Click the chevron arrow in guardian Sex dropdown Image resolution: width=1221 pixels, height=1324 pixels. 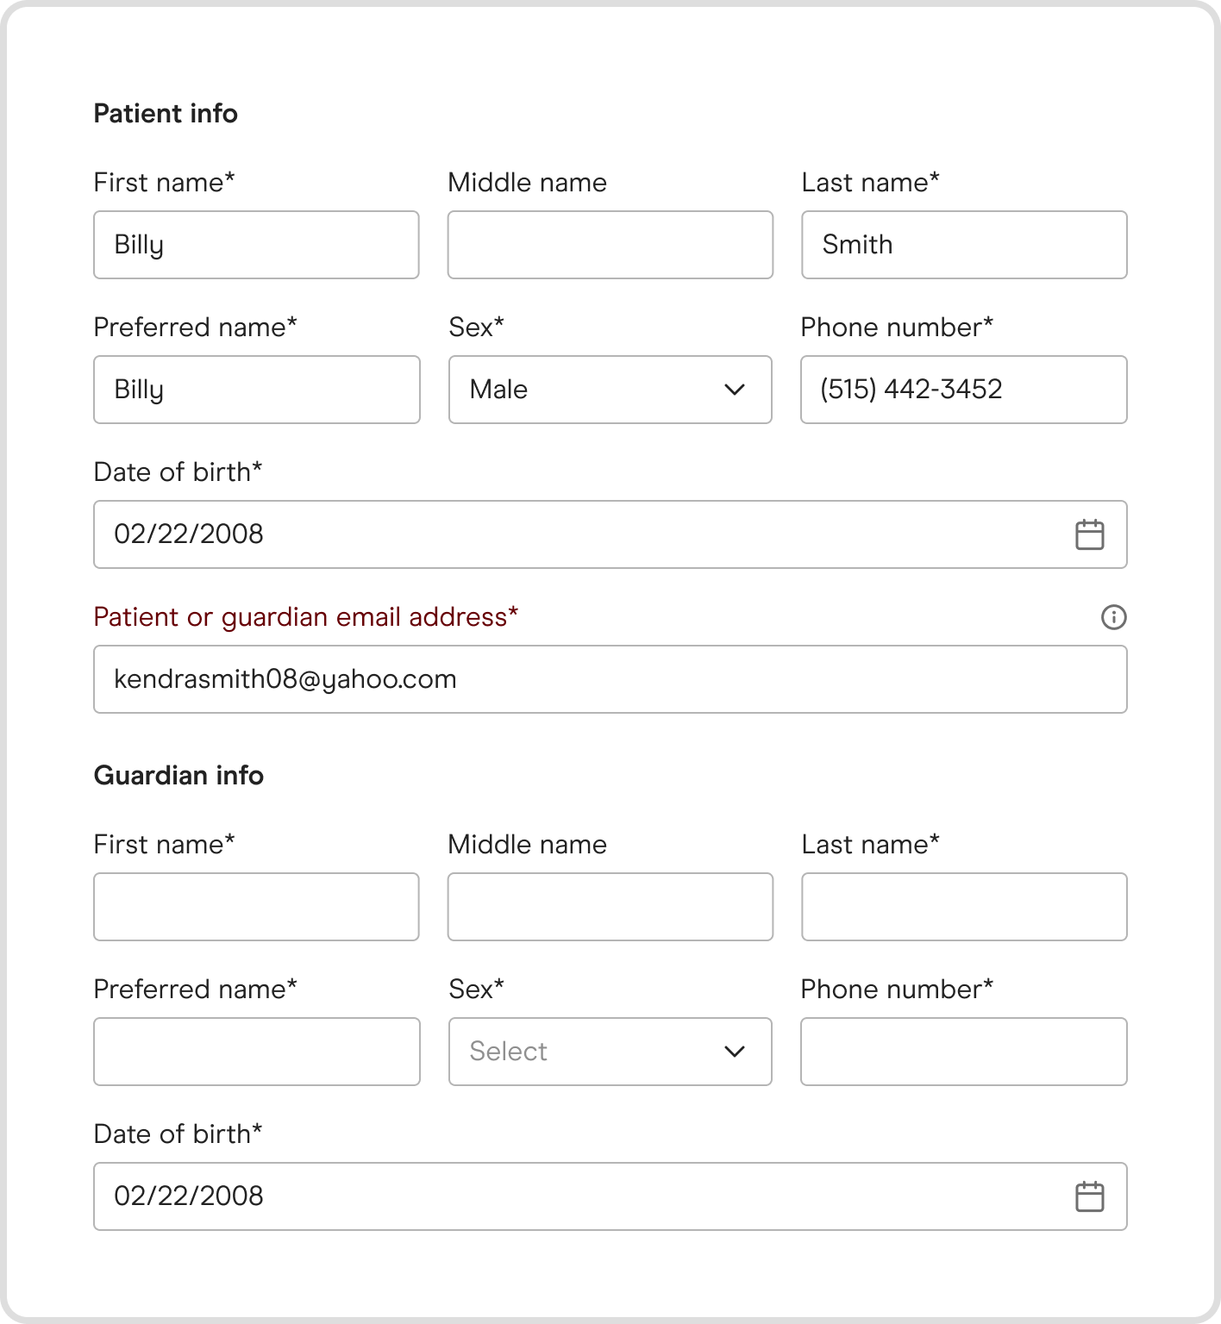(735, 1052)
